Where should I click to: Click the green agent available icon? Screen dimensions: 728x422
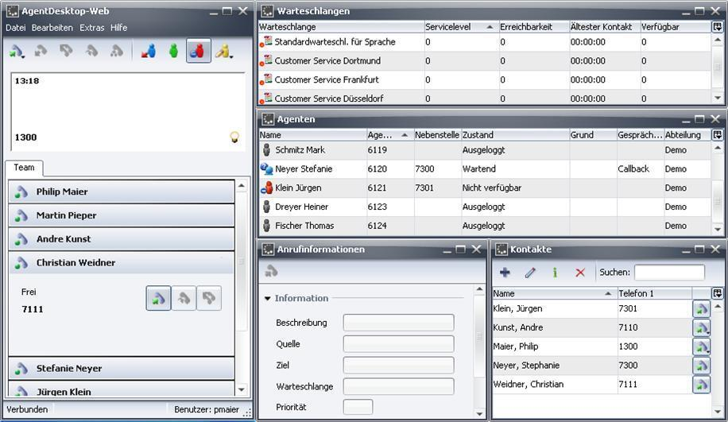tap(173, 51)
